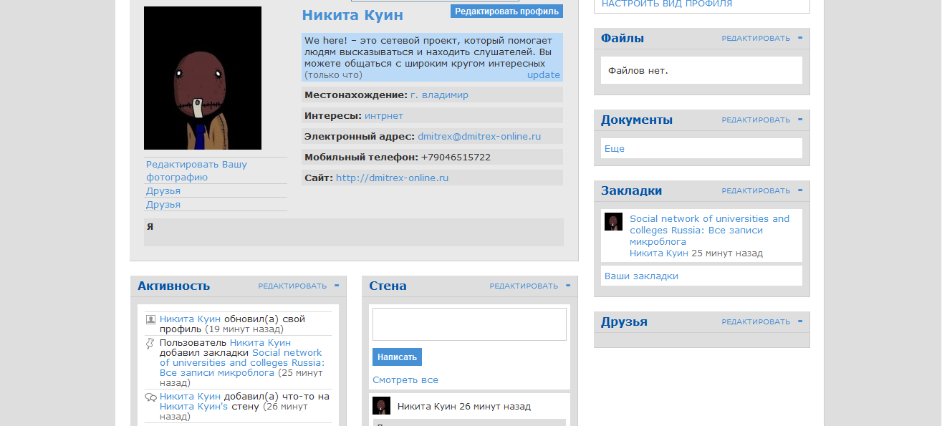Click the dmitrex@dmitrex-online.ru email link
The image size is (942, 426).
479,136
